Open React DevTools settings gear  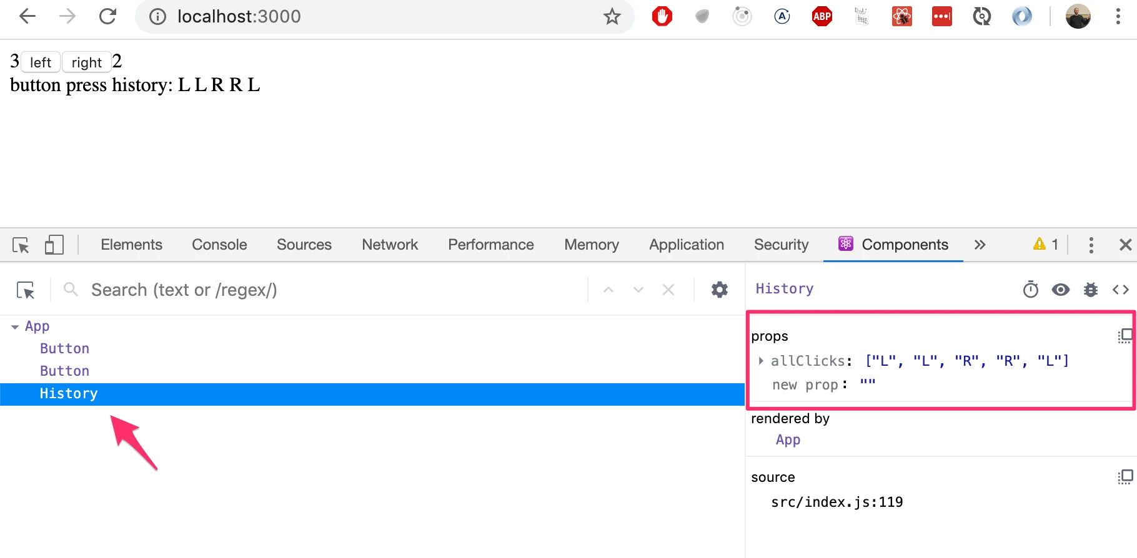click(720, 290)
